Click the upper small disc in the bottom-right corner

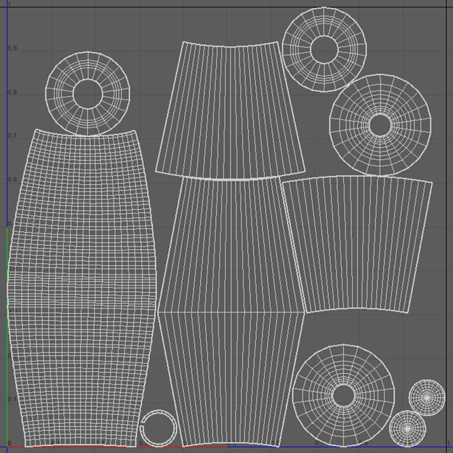[x=427, y=398]
